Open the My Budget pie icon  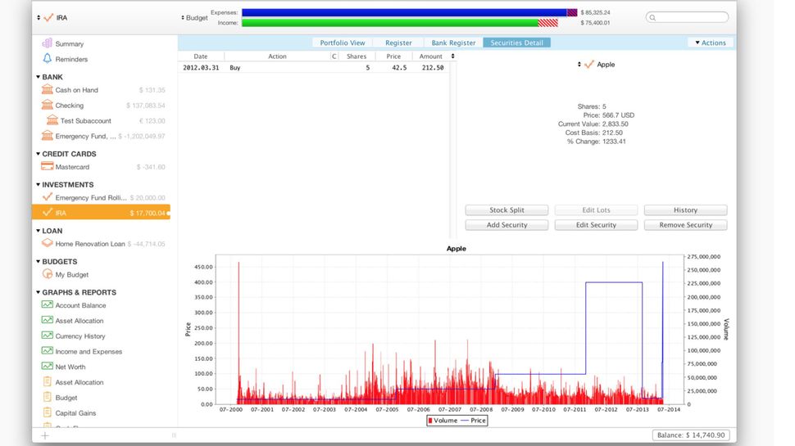pyautogui.click(x=48, y=274)
